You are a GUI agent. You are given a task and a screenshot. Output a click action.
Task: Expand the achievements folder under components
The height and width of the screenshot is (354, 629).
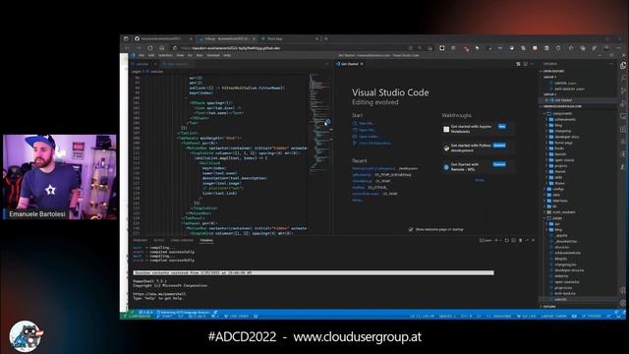pyautogui.click(x=565, y=119)
